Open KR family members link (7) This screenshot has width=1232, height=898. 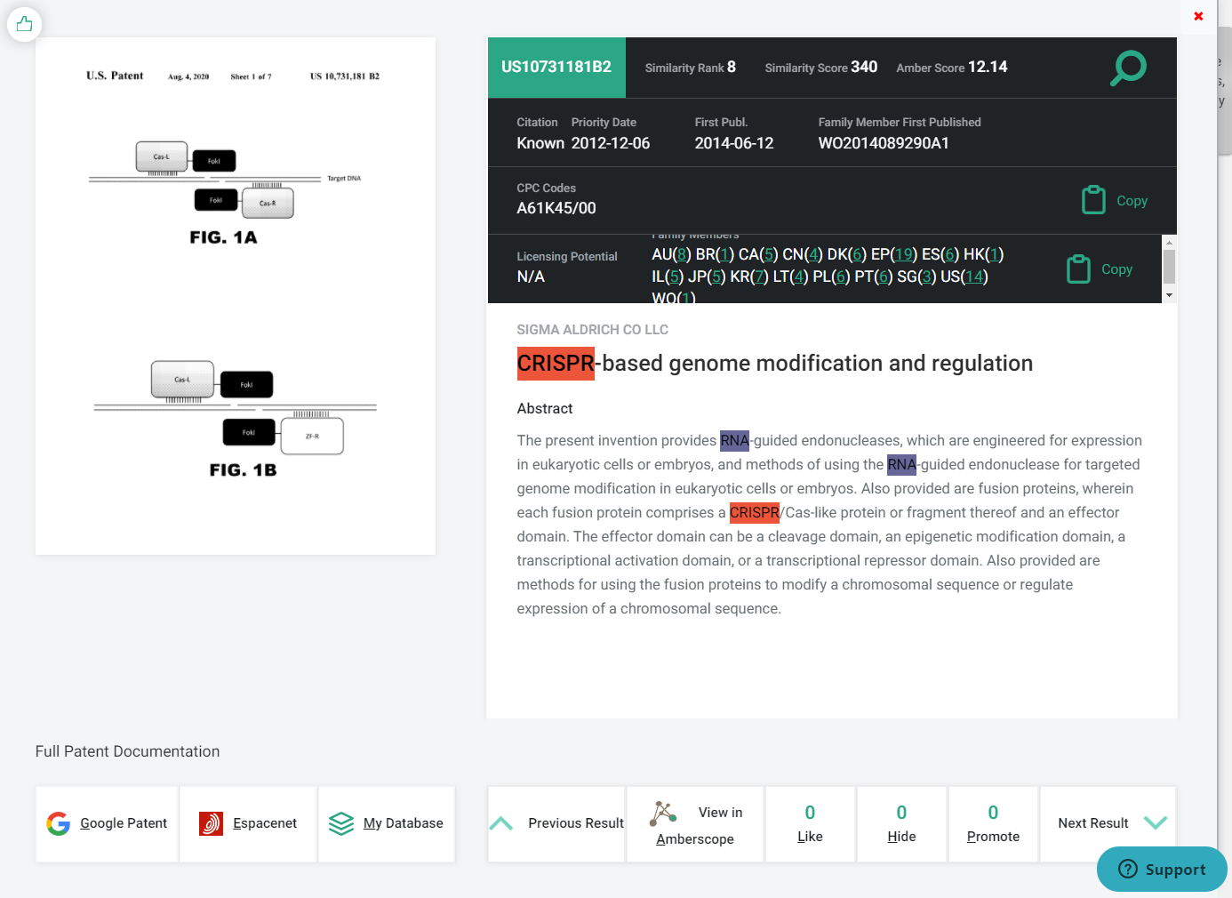pyautogui.click(x=760, y=277)
